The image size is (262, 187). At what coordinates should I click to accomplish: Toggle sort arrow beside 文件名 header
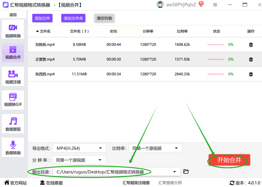[37, 31]
